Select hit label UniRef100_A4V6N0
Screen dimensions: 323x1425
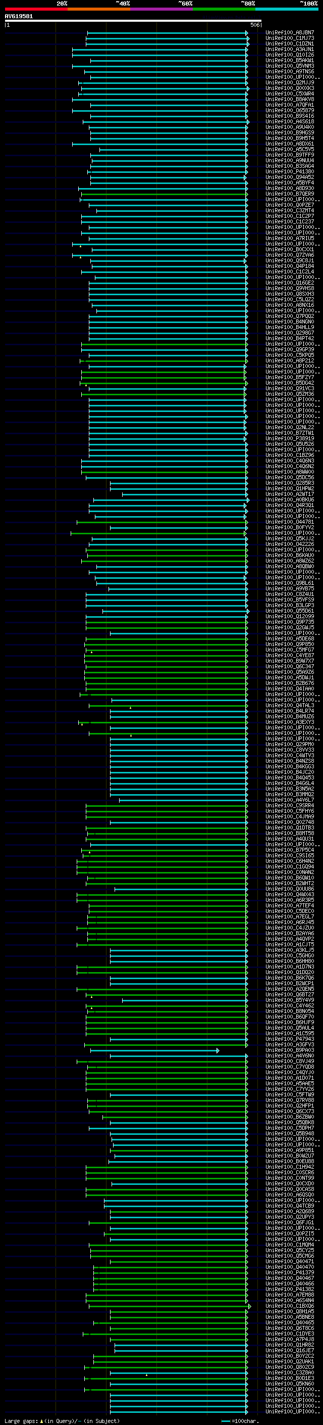[x=290, y=1055]
